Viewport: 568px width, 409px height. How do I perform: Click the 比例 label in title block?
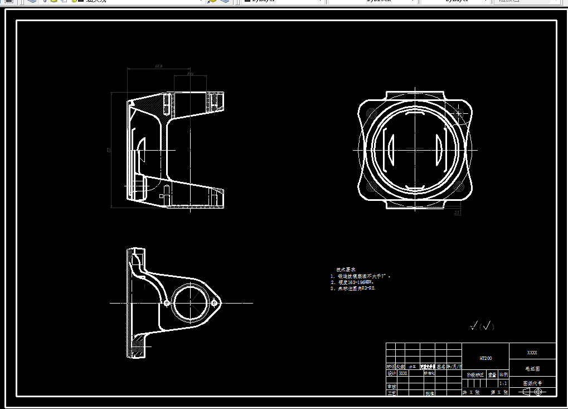503,374
